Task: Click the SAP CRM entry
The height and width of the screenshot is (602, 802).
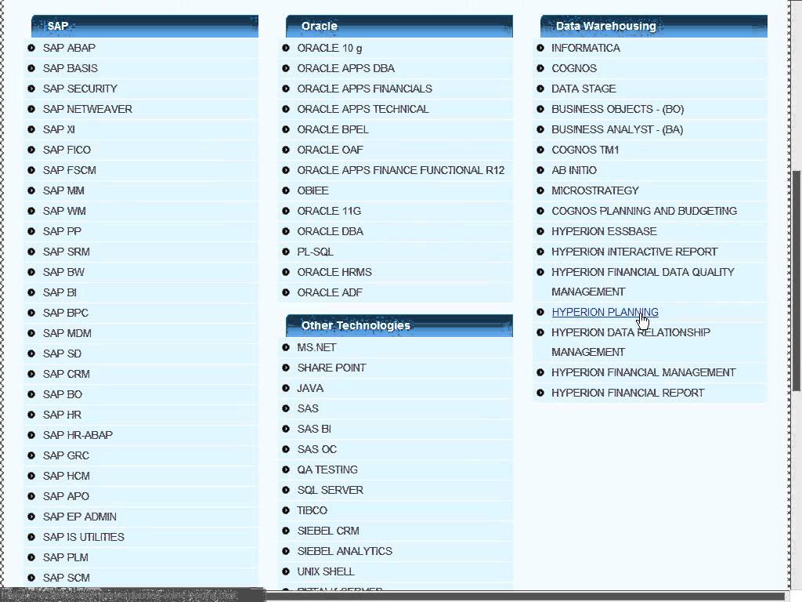Action: pos(66,374)
